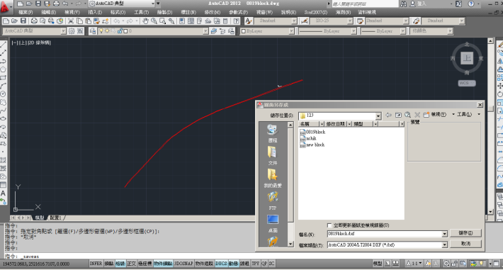
Task: Click the Save 儲存 button in the dialog
Action: (x=465, y=232)
